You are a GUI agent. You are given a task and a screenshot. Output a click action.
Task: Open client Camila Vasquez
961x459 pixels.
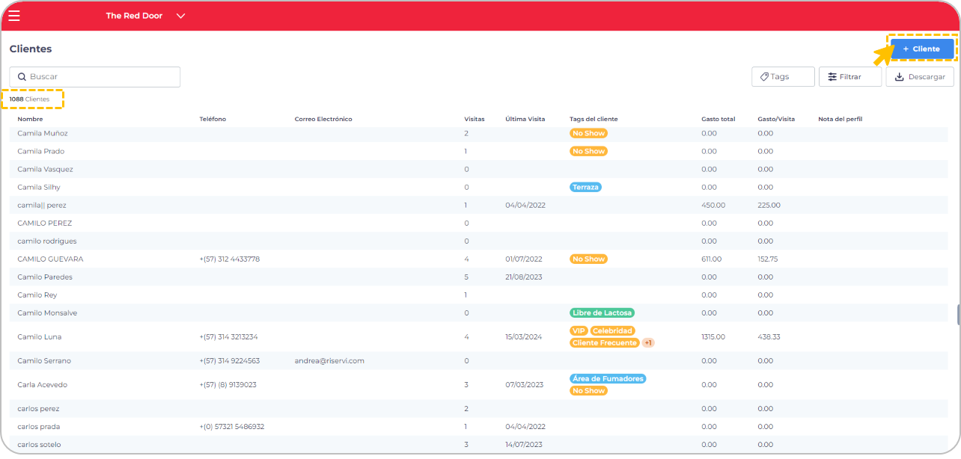pyautogui.click(x=46, y=169)
